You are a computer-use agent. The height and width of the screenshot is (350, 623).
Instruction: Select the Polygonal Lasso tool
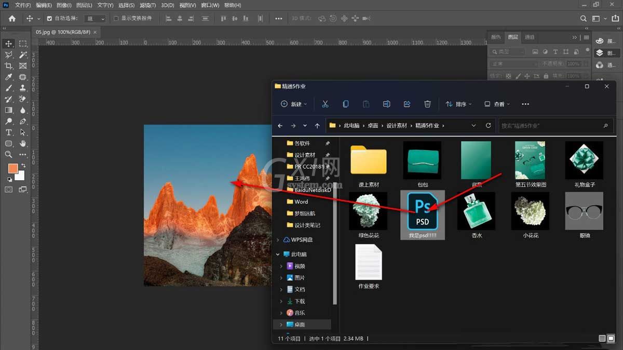(9, 55)
